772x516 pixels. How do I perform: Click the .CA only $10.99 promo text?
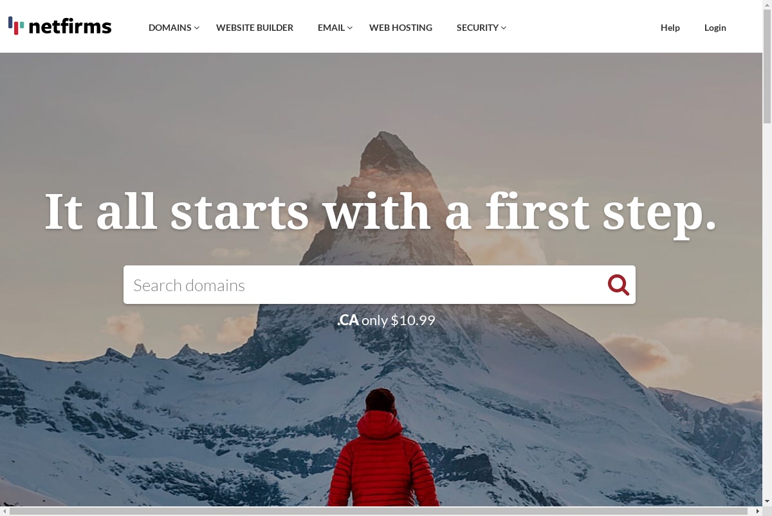pyautogui.click(x=386, y=320)
